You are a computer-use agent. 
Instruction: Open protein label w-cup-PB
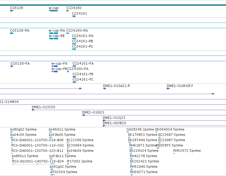(x=59, y=69)
